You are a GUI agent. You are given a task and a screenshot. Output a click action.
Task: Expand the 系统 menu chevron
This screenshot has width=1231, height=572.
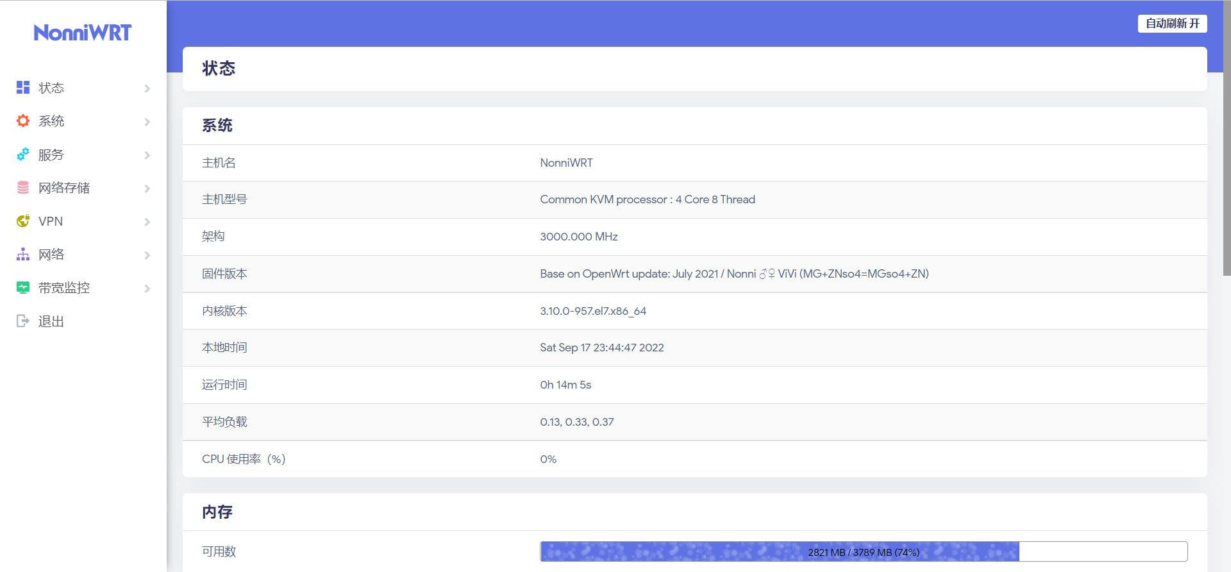coord(147,122)
